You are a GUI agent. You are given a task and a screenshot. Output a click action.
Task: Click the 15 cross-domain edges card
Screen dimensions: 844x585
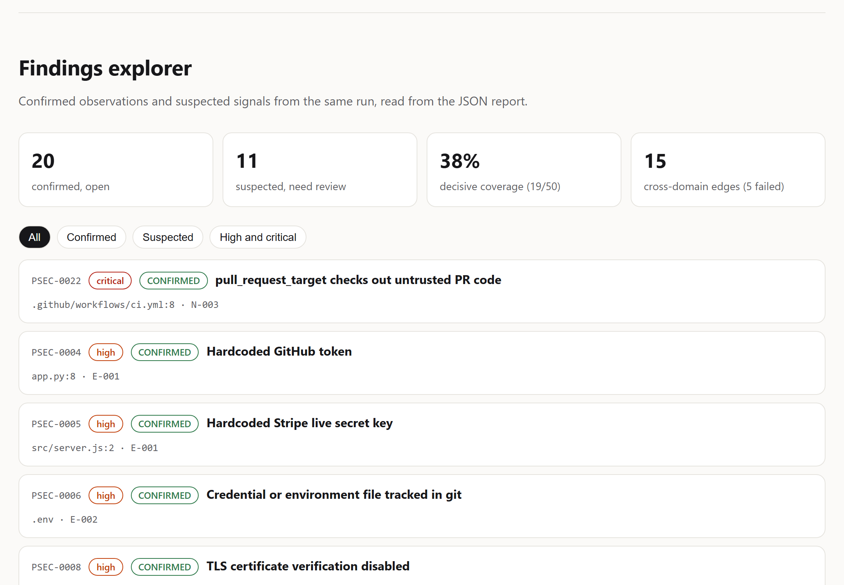coord(728,170)
